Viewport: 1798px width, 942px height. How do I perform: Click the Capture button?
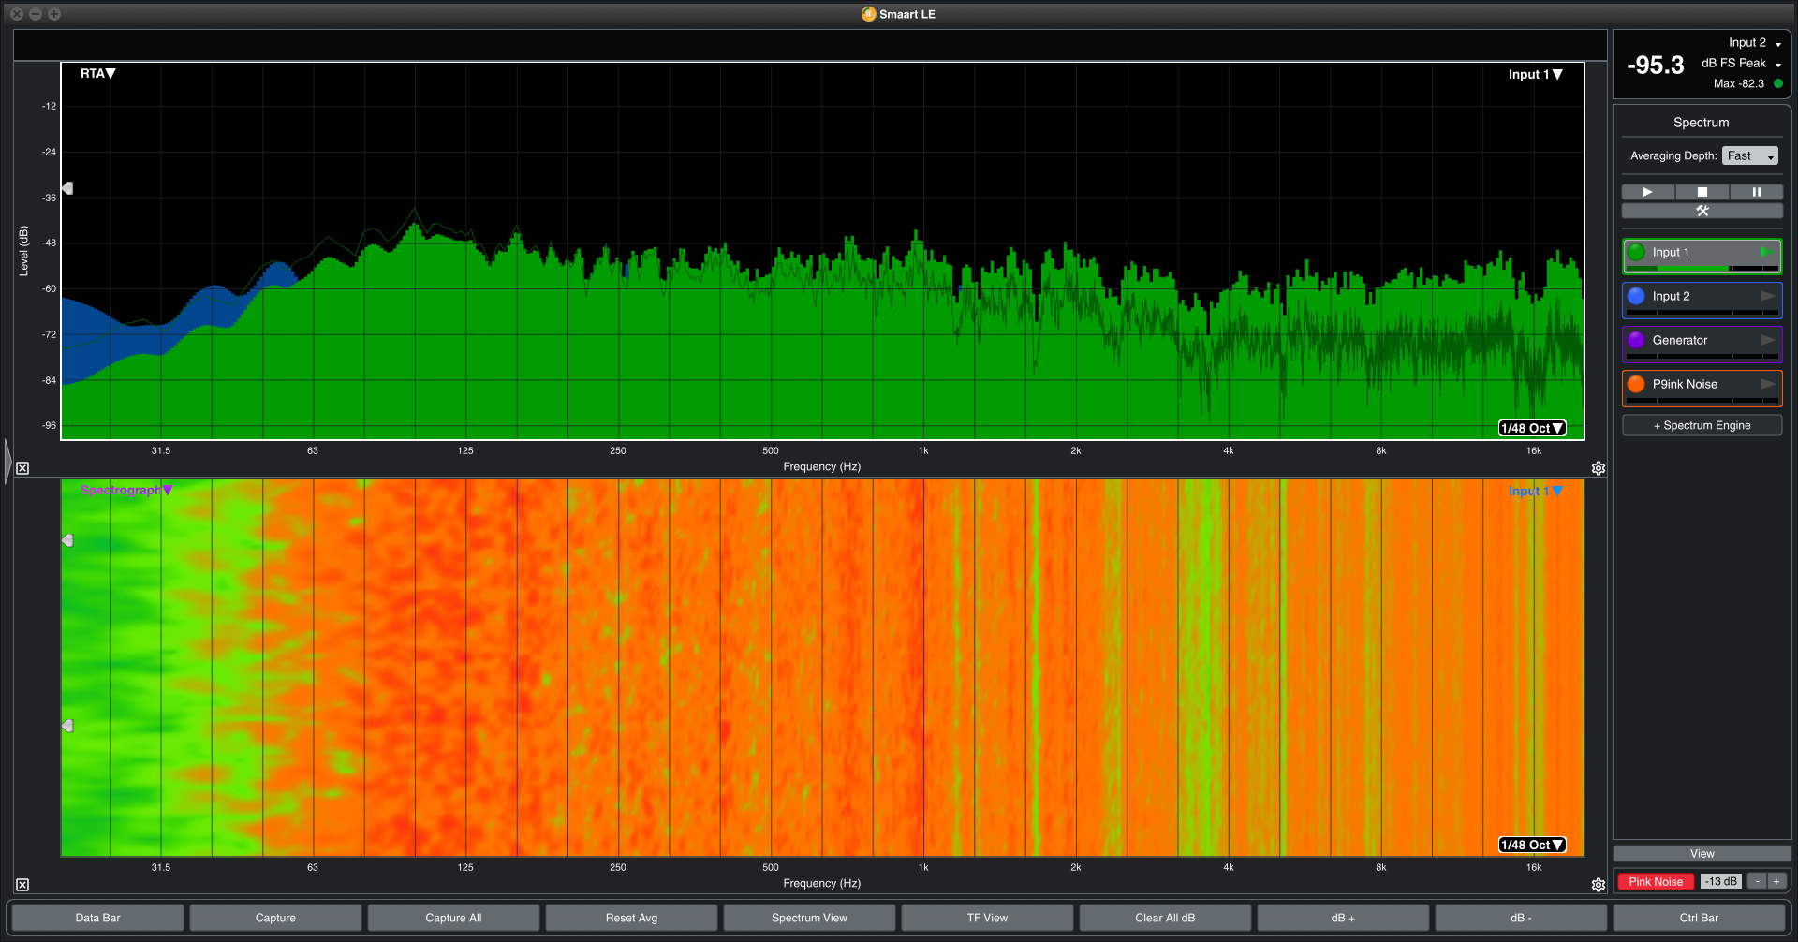275,918
